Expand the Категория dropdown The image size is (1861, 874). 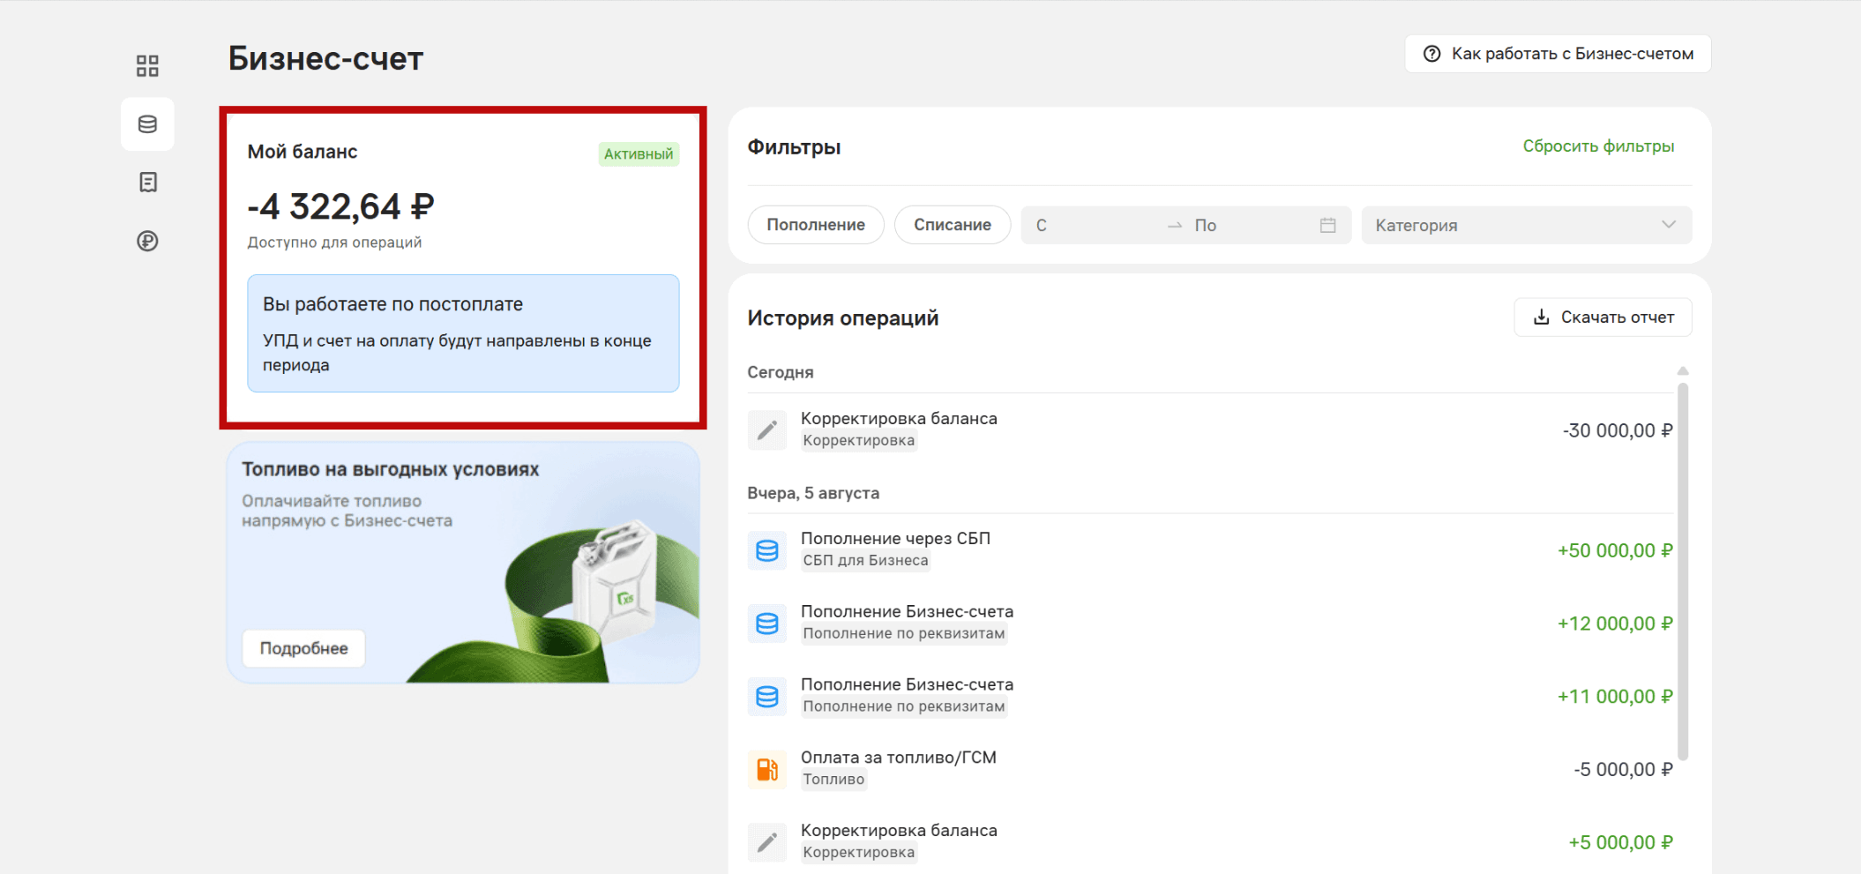(x=1527, y=225)
